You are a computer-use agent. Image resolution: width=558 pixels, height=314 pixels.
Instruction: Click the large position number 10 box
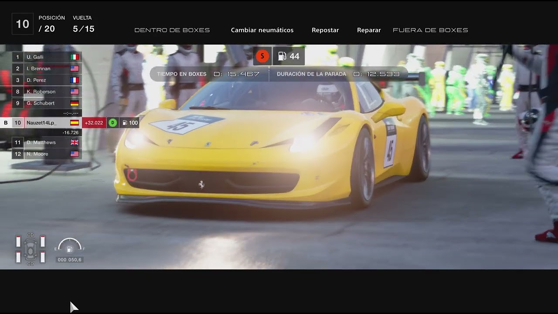[x=23, y=24]
